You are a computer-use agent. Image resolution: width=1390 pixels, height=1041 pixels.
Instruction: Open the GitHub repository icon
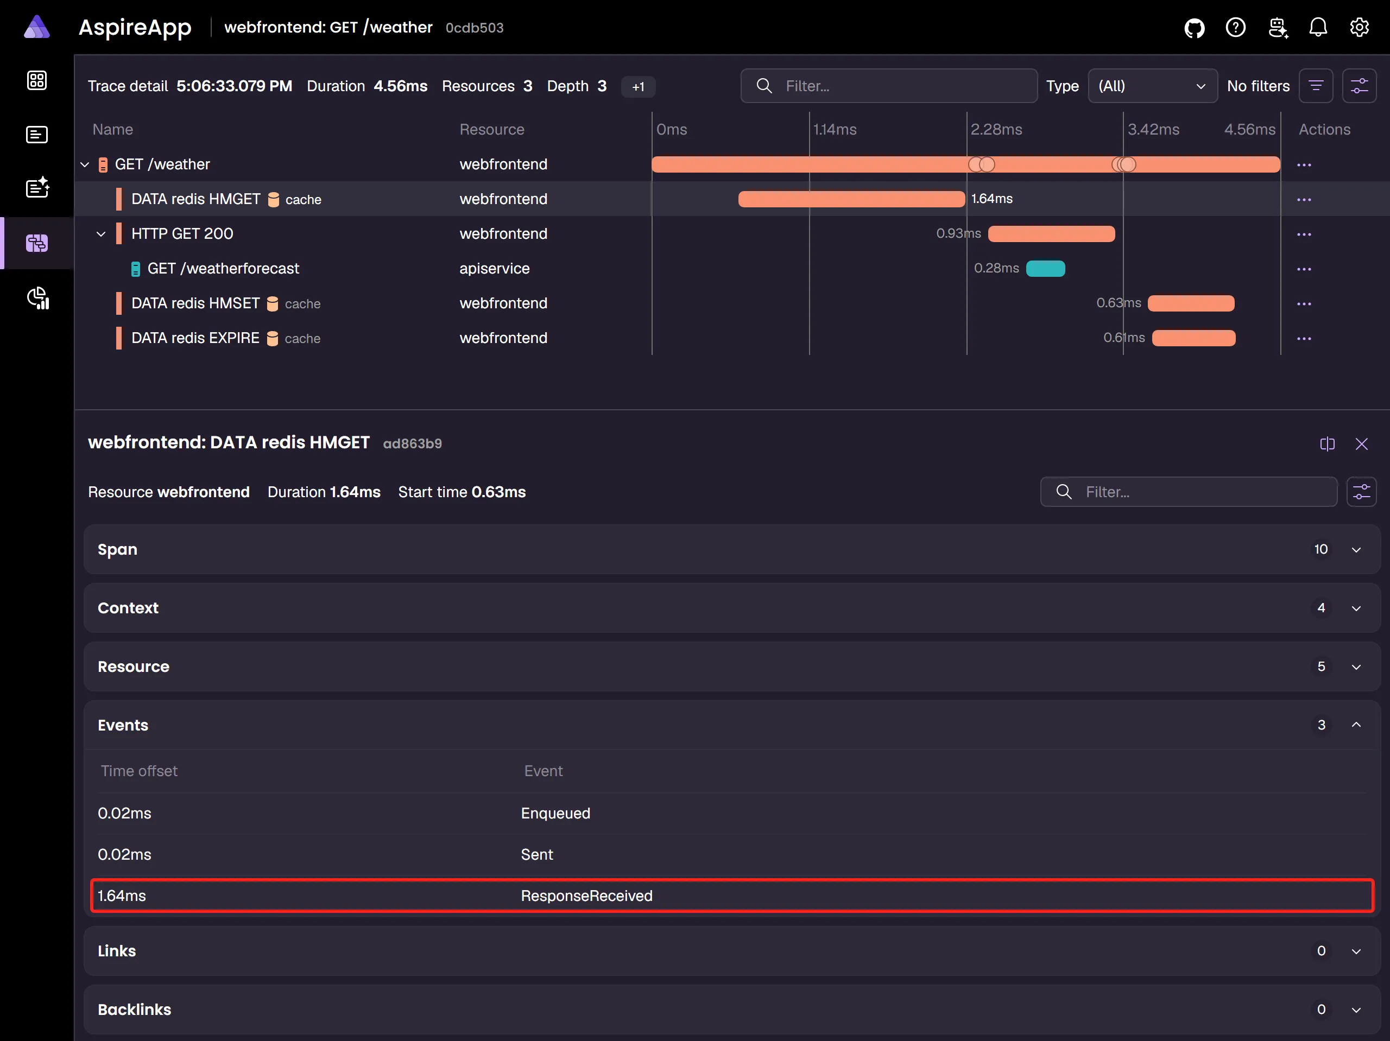(1194, 28)
